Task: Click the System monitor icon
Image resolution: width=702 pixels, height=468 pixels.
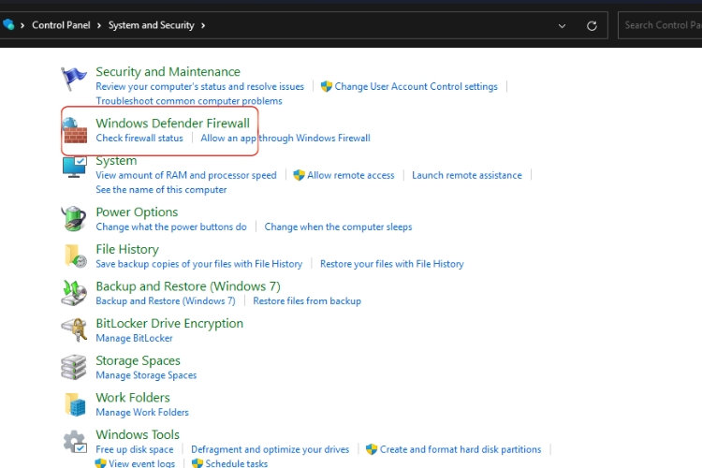Action: pyautogui.click(x=75, y=168)
